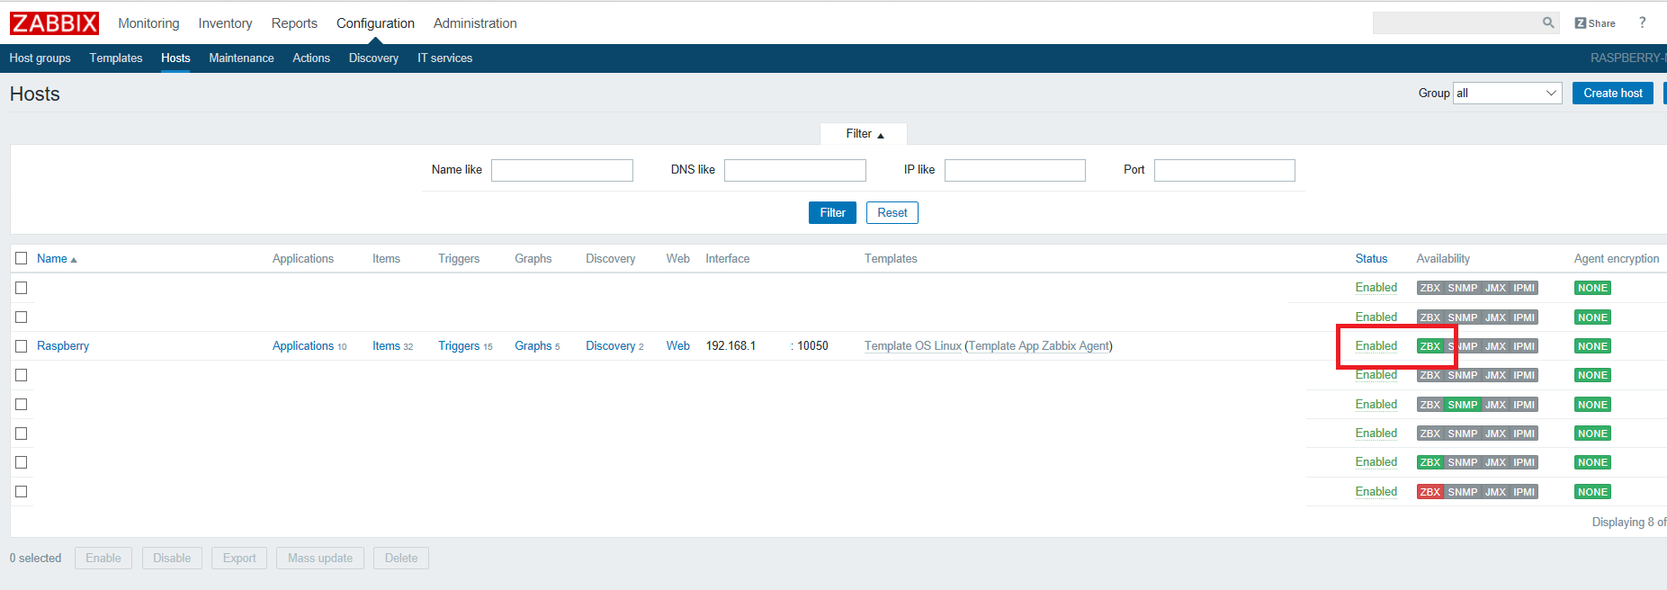Open the Template App Zabbix Agent link
Viewport: 1667px width, 590px height.
[1038, 346]
